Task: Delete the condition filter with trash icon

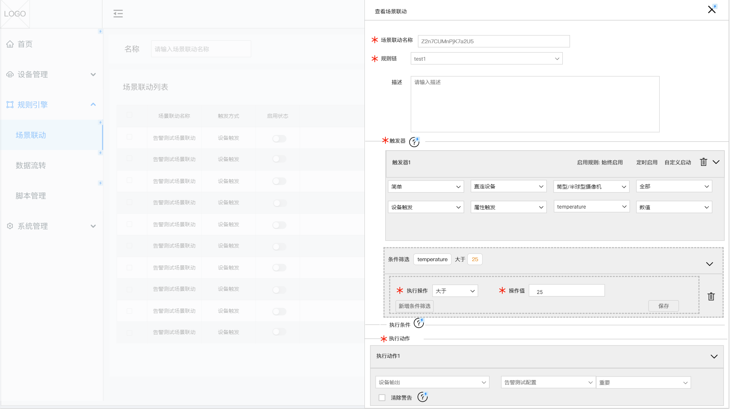Action: (711, 296)
